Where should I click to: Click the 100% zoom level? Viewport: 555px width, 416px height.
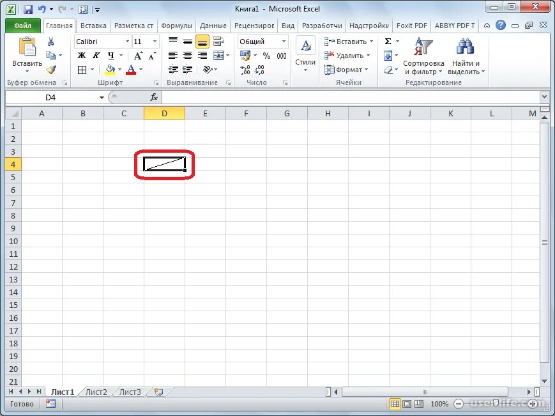[439, 404]
